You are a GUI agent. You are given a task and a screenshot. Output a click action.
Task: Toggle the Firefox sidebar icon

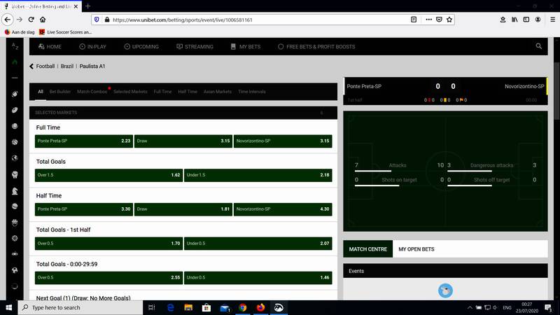pyautogui.click(x=526, y=20)
